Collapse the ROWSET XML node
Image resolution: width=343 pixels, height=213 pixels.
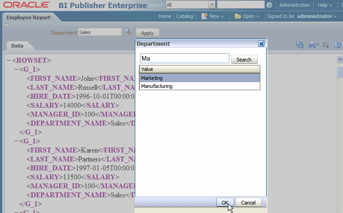tap(9, 60)
